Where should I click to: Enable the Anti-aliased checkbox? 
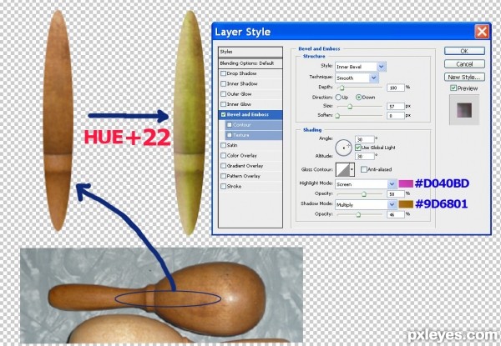[x=363, y=169]
